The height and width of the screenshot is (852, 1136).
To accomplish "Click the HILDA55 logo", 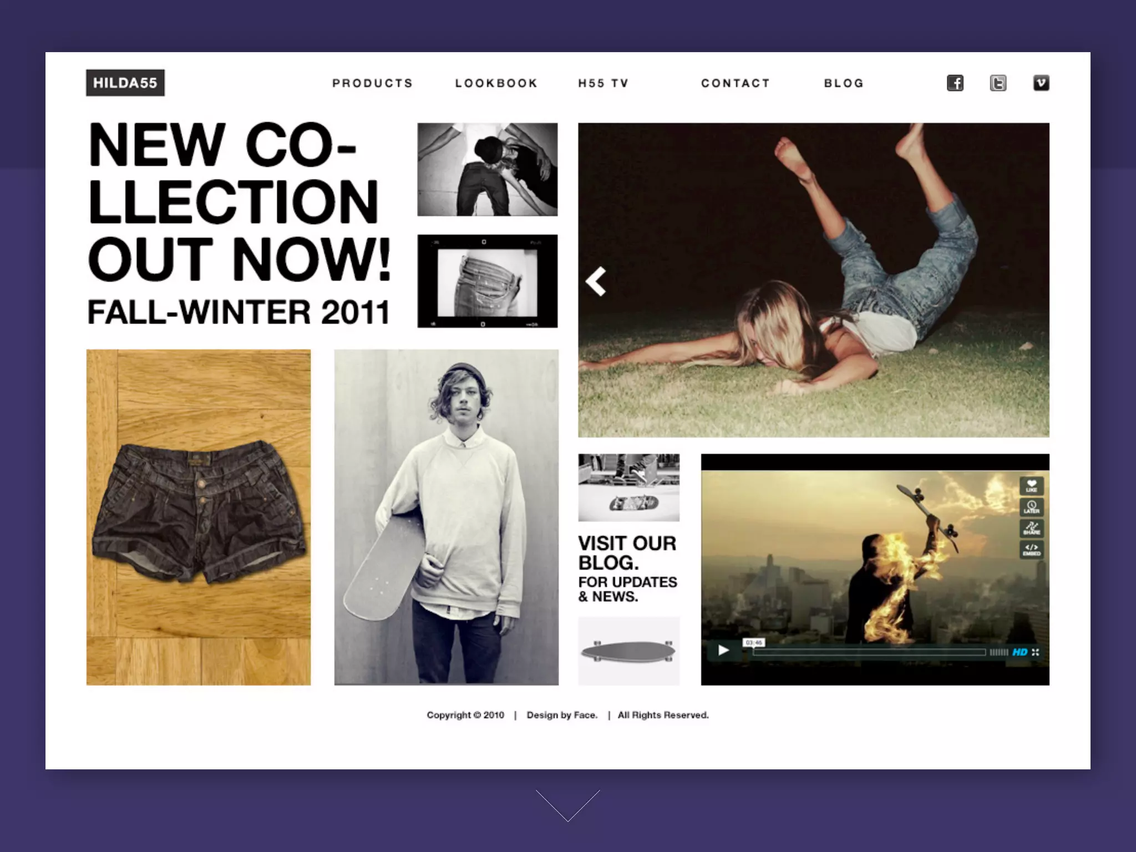I will [125, 83].
